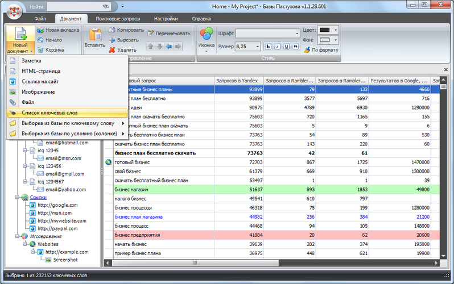Screen dimensions: 454x284
Task: Open Выборка из базы по ключевому слову submenu
Action: (x=67, y=123)
